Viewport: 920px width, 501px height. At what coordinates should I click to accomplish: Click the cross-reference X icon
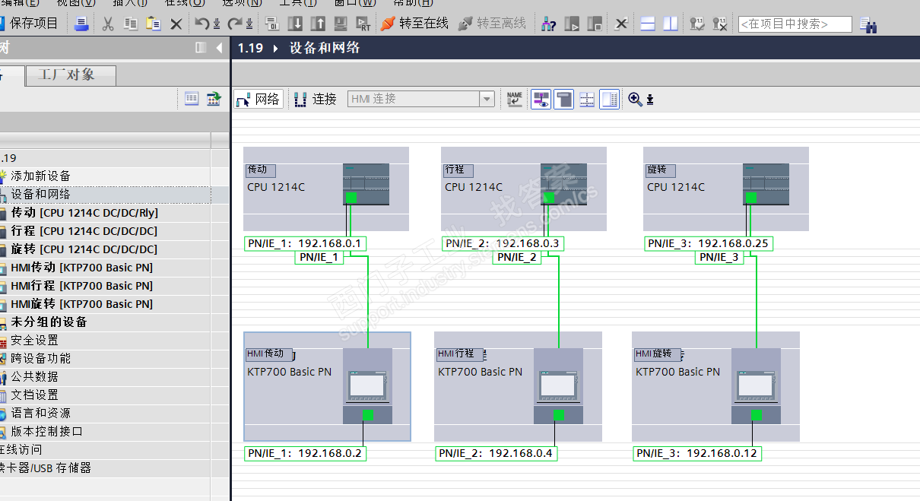[x=621, y=24]
